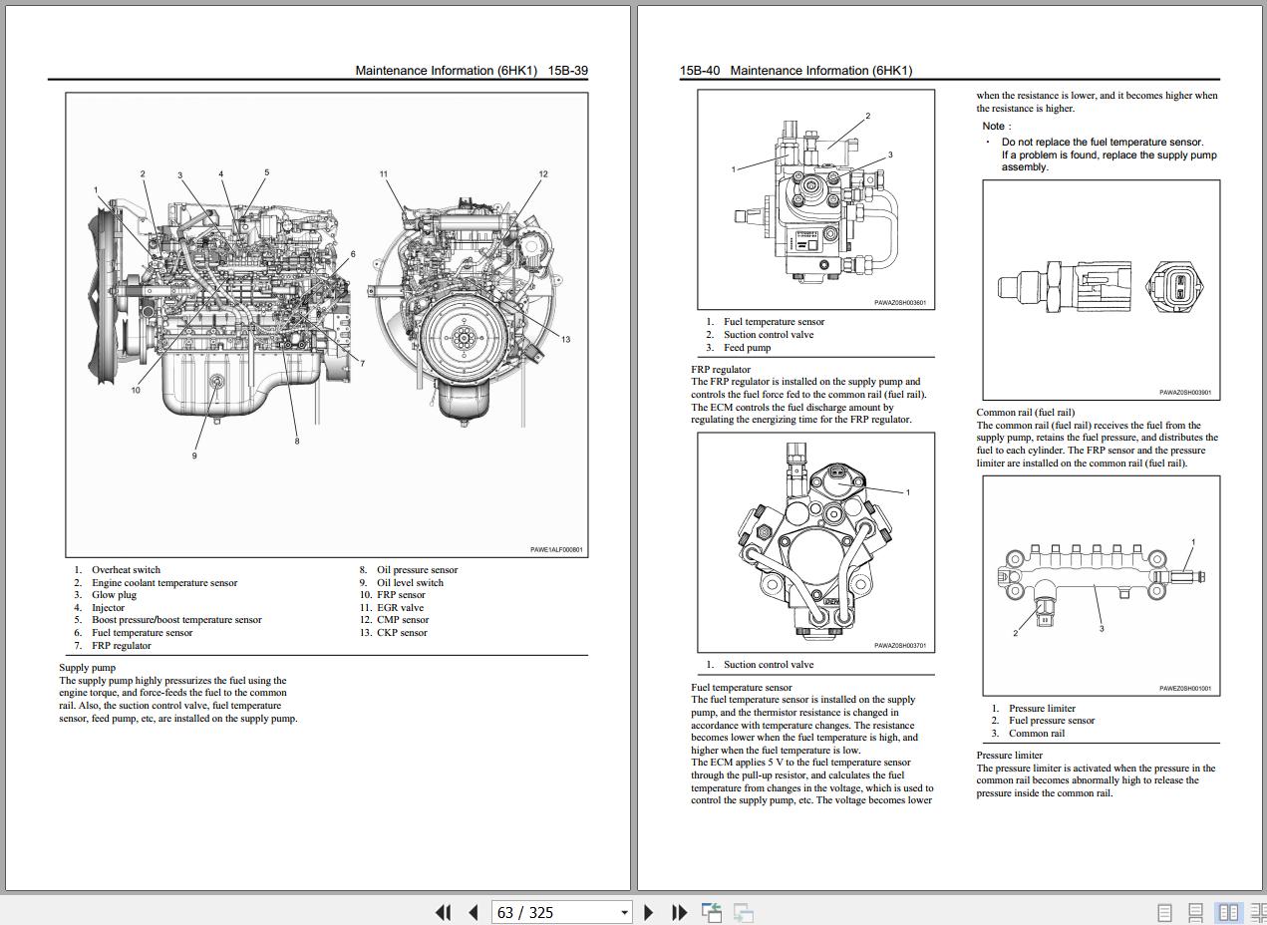Select two-page facing view layout
Viewport: 1267px width, 925px height.
pyautogui.click(x=1229, y=912)
